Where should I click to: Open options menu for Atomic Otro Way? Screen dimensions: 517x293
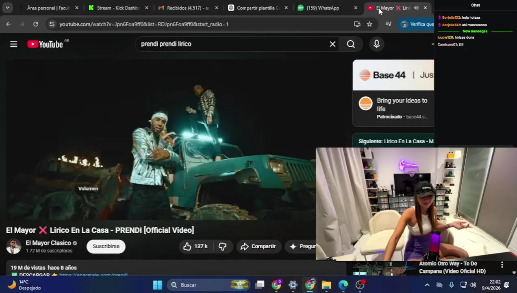[502, 265]
